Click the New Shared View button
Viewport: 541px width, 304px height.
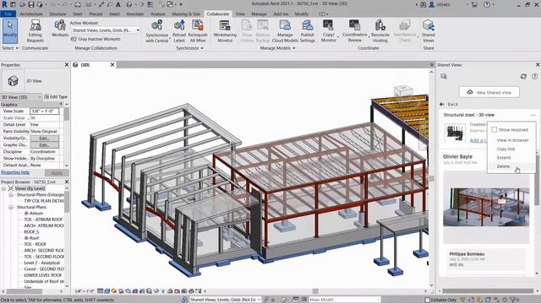489,92
